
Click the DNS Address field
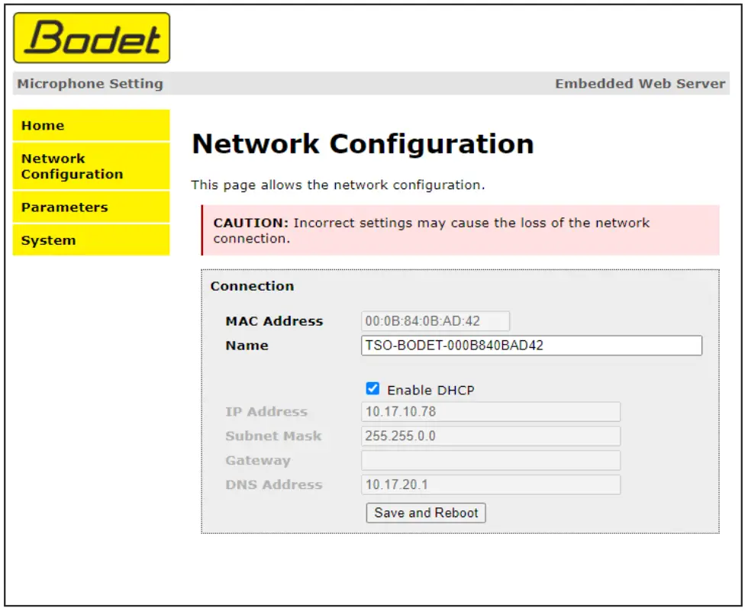coord(491,484)
